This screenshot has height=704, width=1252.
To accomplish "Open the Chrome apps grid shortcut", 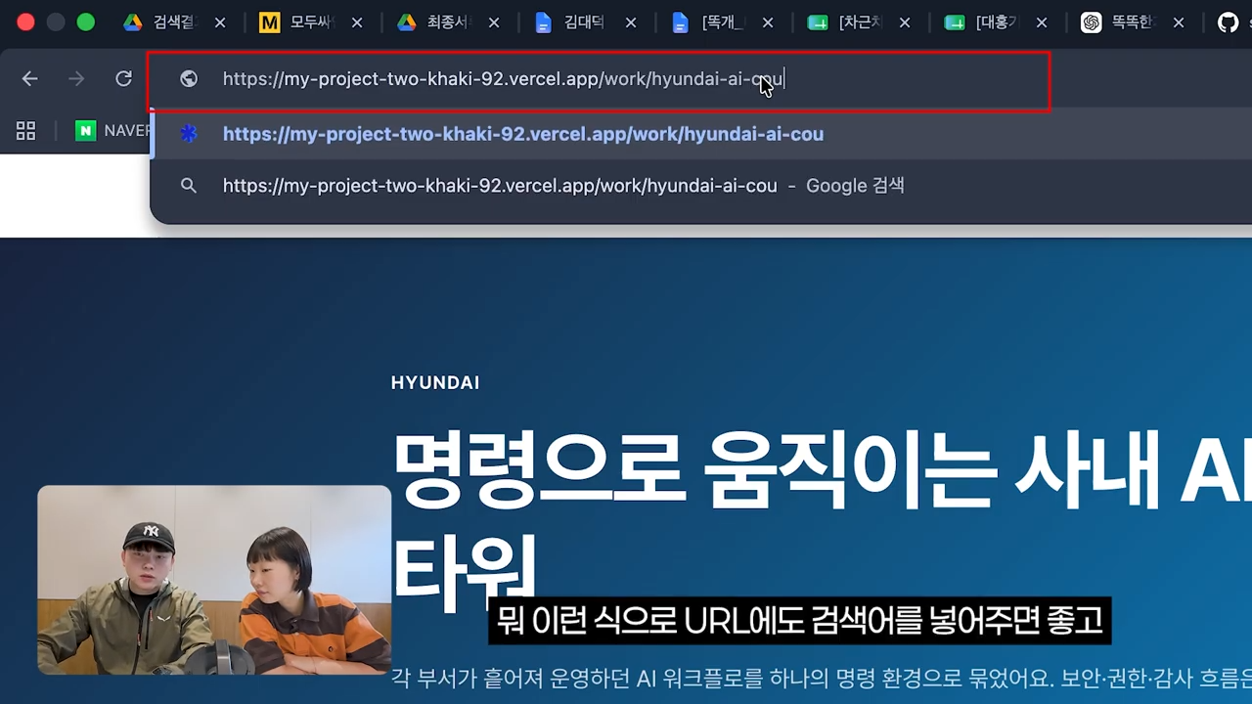I will (26, 131).
